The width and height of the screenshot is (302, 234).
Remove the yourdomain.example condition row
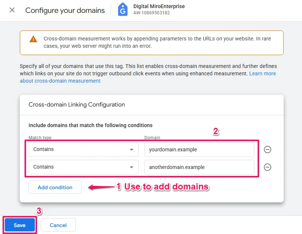pos(268,150)
